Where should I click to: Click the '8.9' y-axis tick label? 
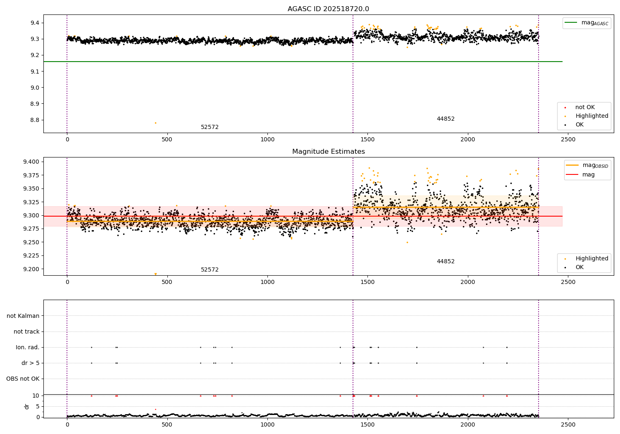tap(34, 104)
